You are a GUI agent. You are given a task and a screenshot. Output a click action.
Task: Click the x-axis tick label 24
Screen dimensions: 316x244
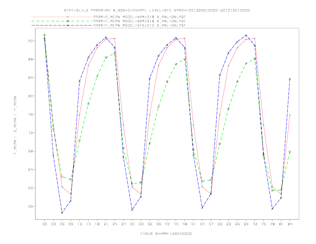click(115, 224)
